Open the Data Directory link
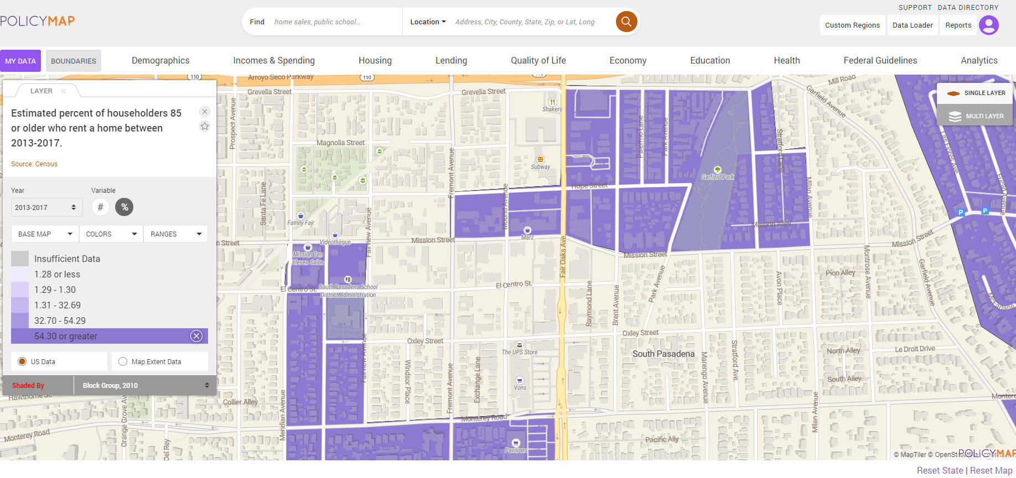 [x=968, y=8]
